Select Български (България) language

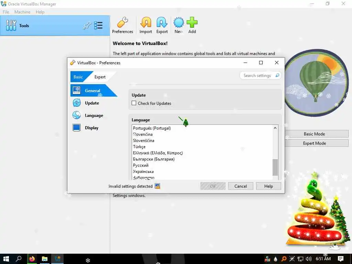[154, 159]
